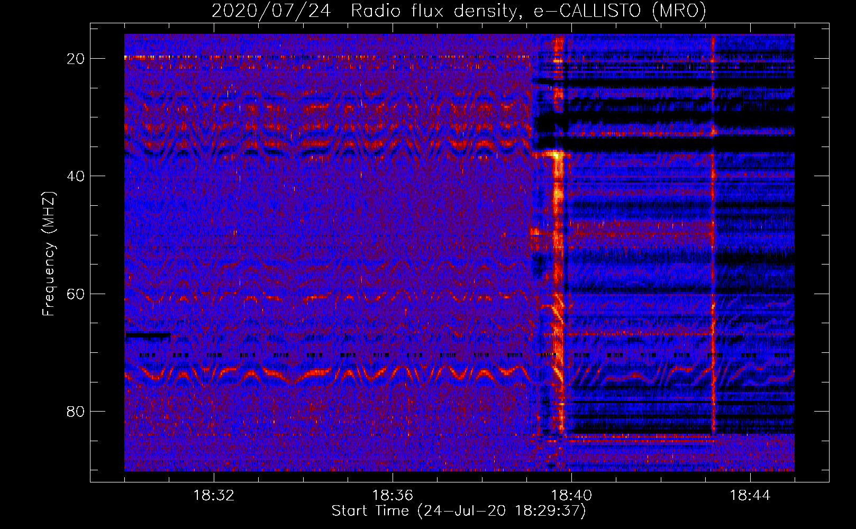The image size is (856, 529).
Task: Click the plot title 'Radio flux density, e-CALLISTO (MRO)'
Action: pyautogui.click(x=528, y=11)
